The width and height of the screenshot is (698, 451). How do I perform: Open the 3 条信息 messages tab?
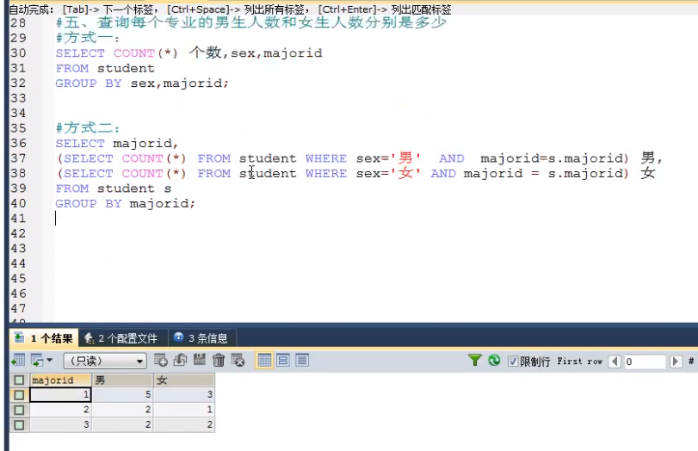coord(201,338)
